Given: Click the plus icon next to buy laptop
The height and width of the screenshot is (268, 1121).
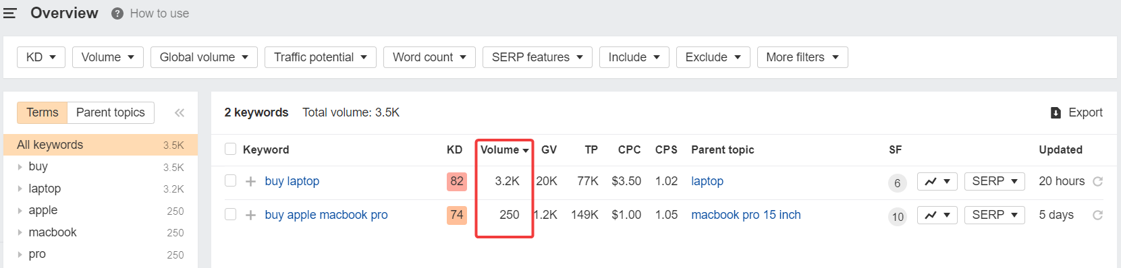Looking at the screenshot, I should (x=250, y=181).
